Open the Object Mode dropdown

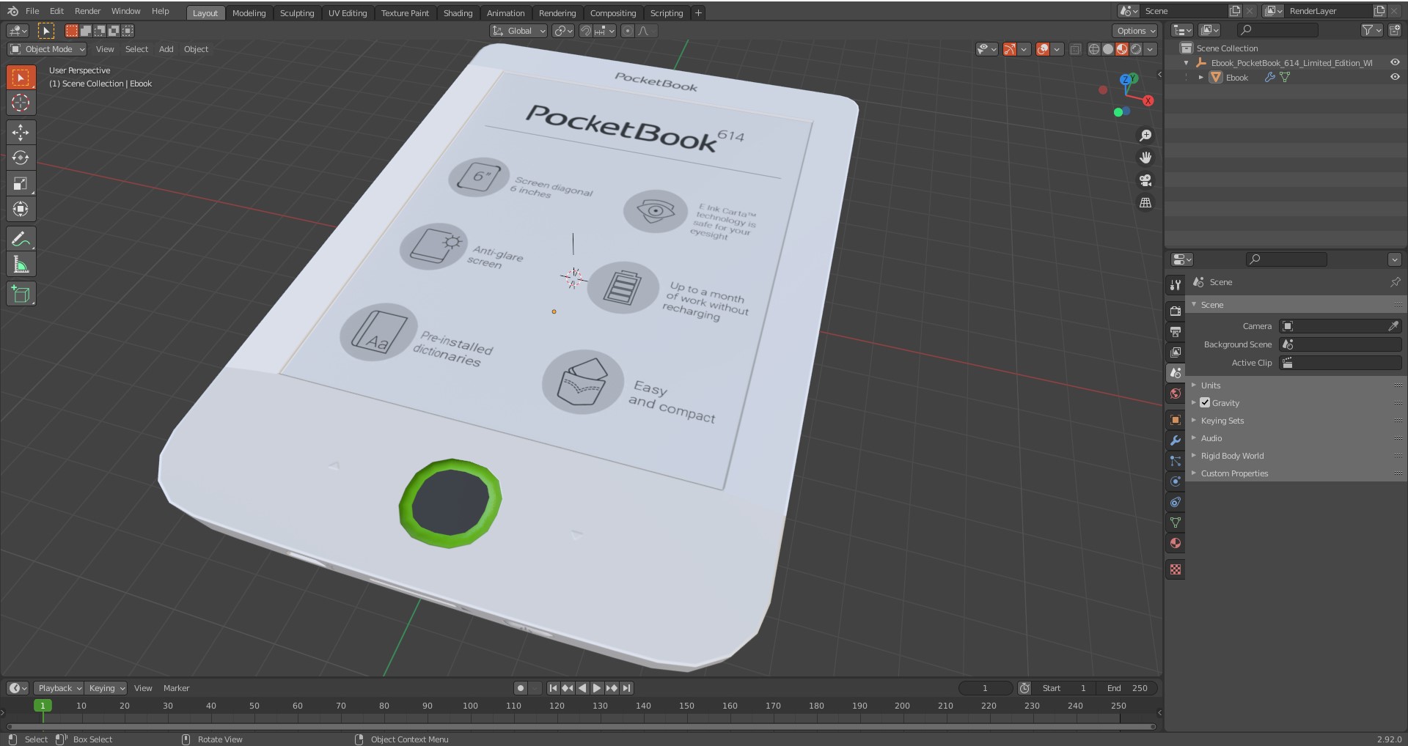[x=47, y=49]
